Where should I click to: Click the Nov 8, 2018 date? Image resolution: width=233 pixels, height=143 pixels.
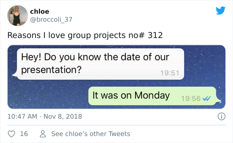(63, 117)
